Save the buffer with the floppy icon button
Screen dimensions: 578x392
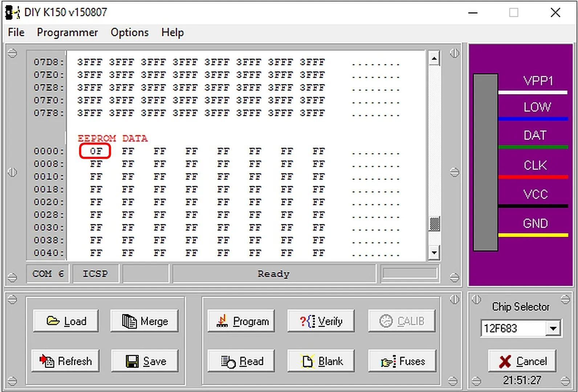[x=145, y=361]
